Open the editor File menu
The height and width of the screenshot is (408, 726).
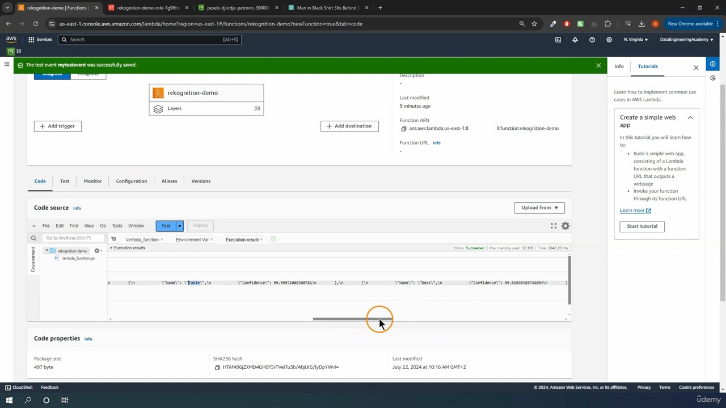pyautogui.click(x=46, y=226)
